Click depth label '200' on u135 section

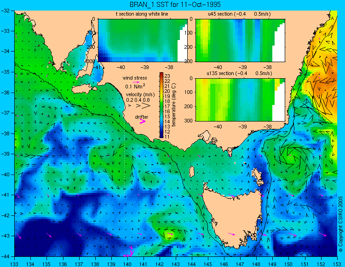tap(189, 106)
